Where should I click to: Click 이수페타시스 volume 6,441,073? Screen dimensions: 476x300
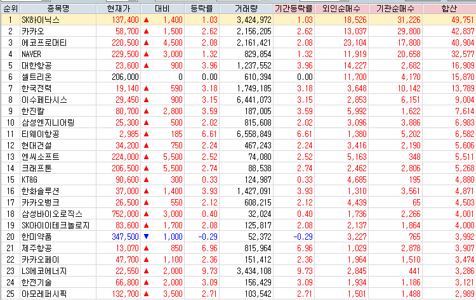(x=254, y=100)
